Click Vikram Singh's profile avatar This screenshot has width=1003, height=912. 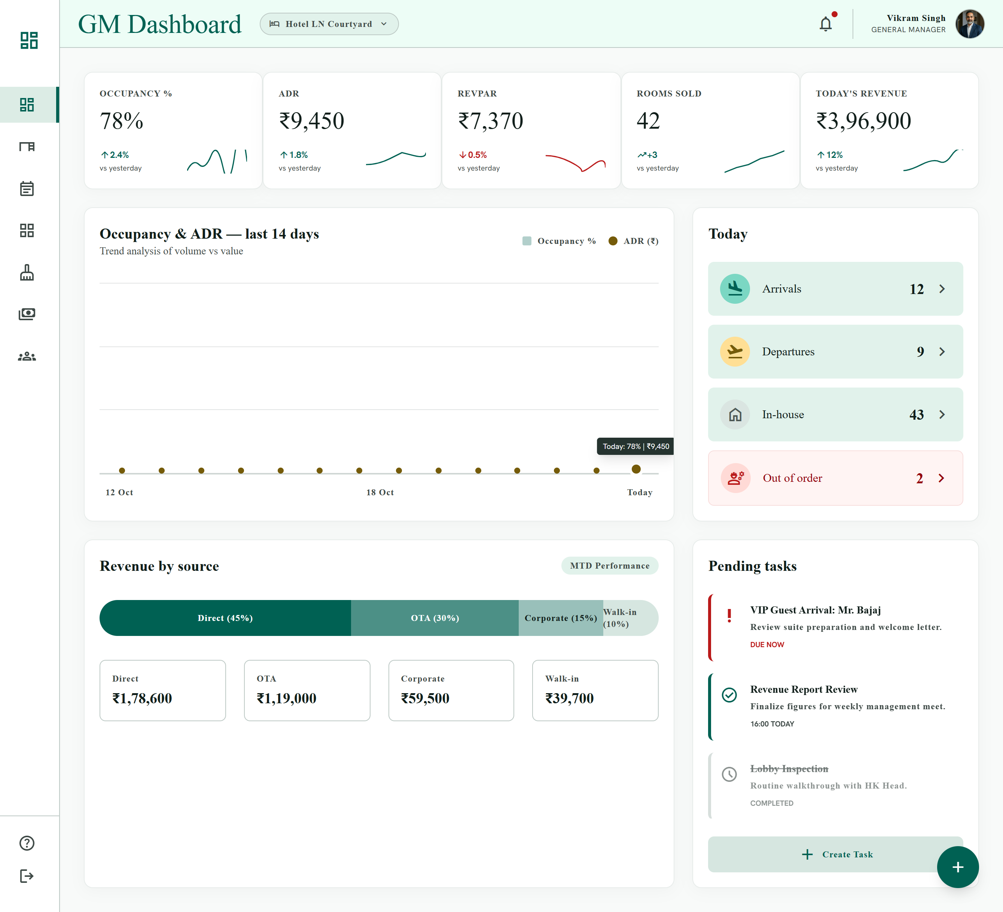point(970,23)
